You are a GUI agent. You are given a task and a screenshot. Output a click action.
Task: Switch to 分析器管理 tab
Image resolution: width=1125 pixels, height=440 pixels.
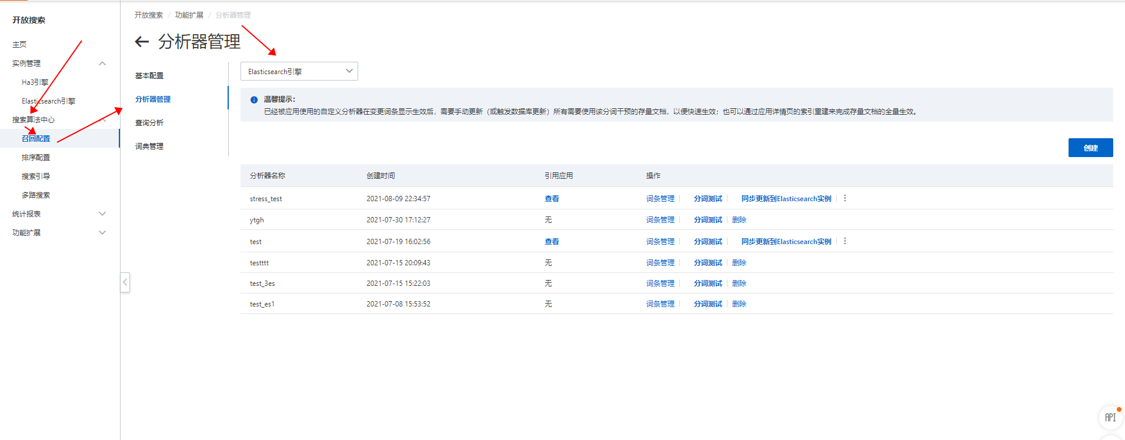153,99
